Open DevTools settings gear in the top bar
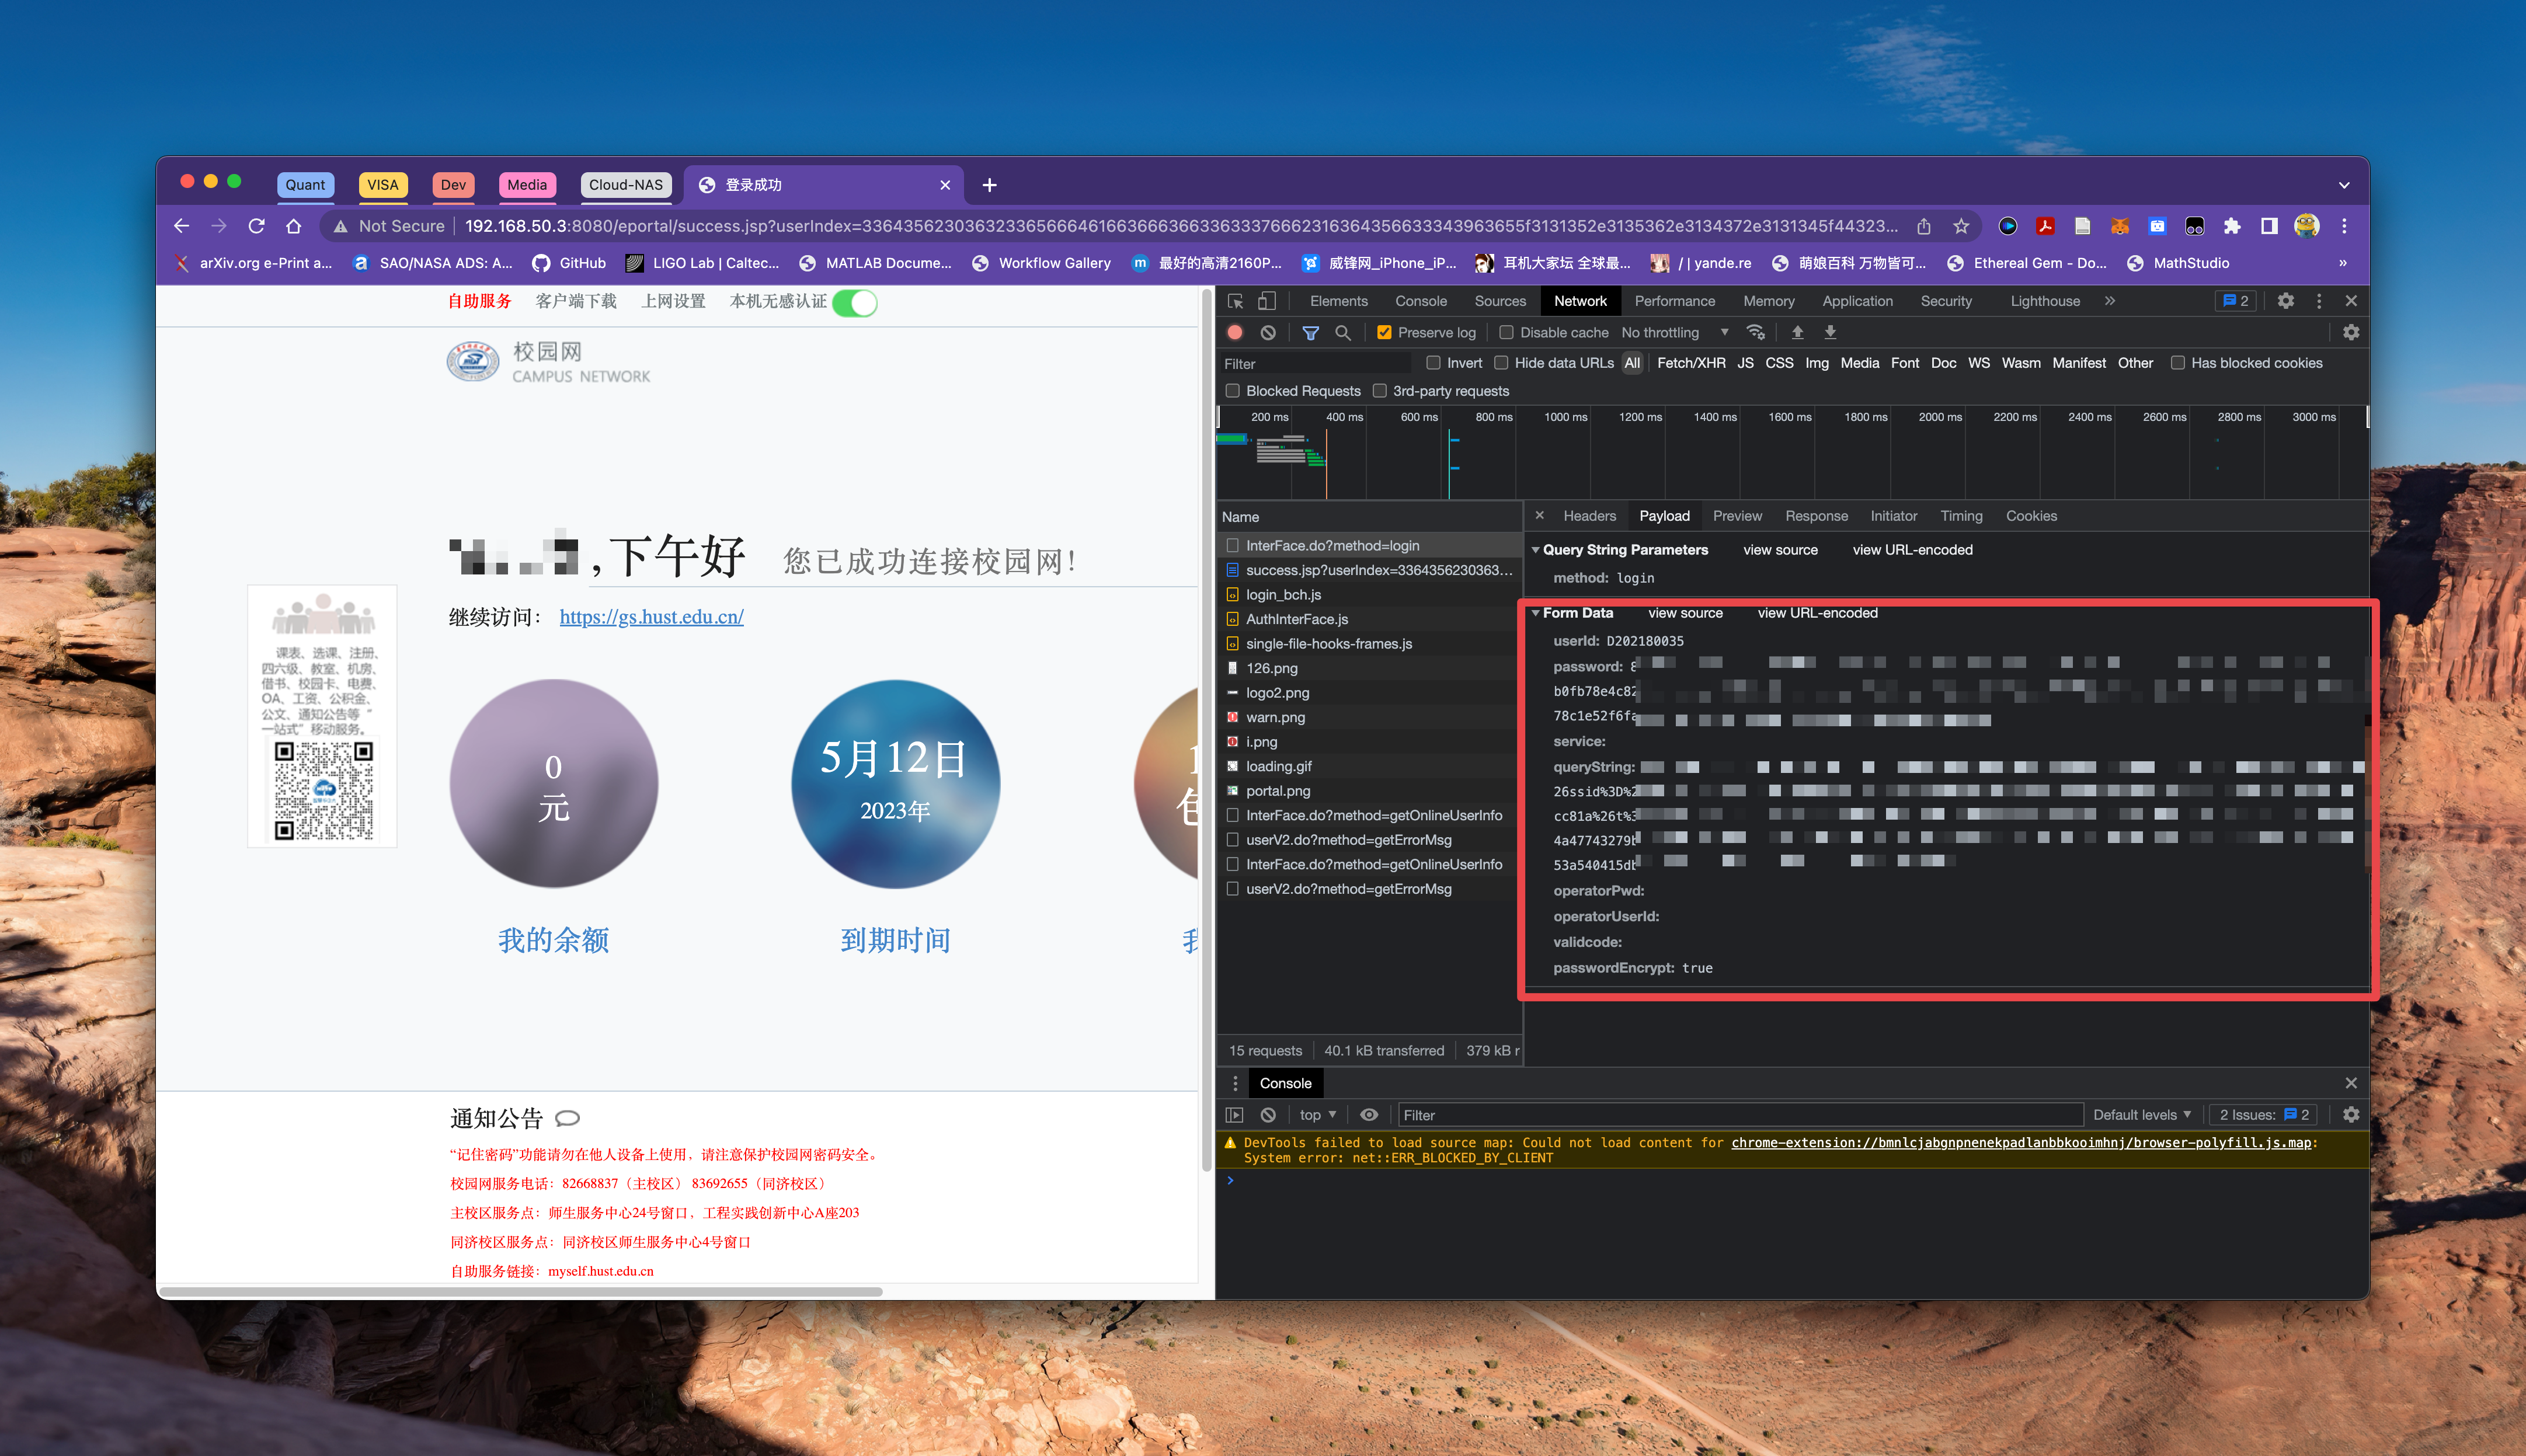2526x1456 pixels. point(2285,301)
